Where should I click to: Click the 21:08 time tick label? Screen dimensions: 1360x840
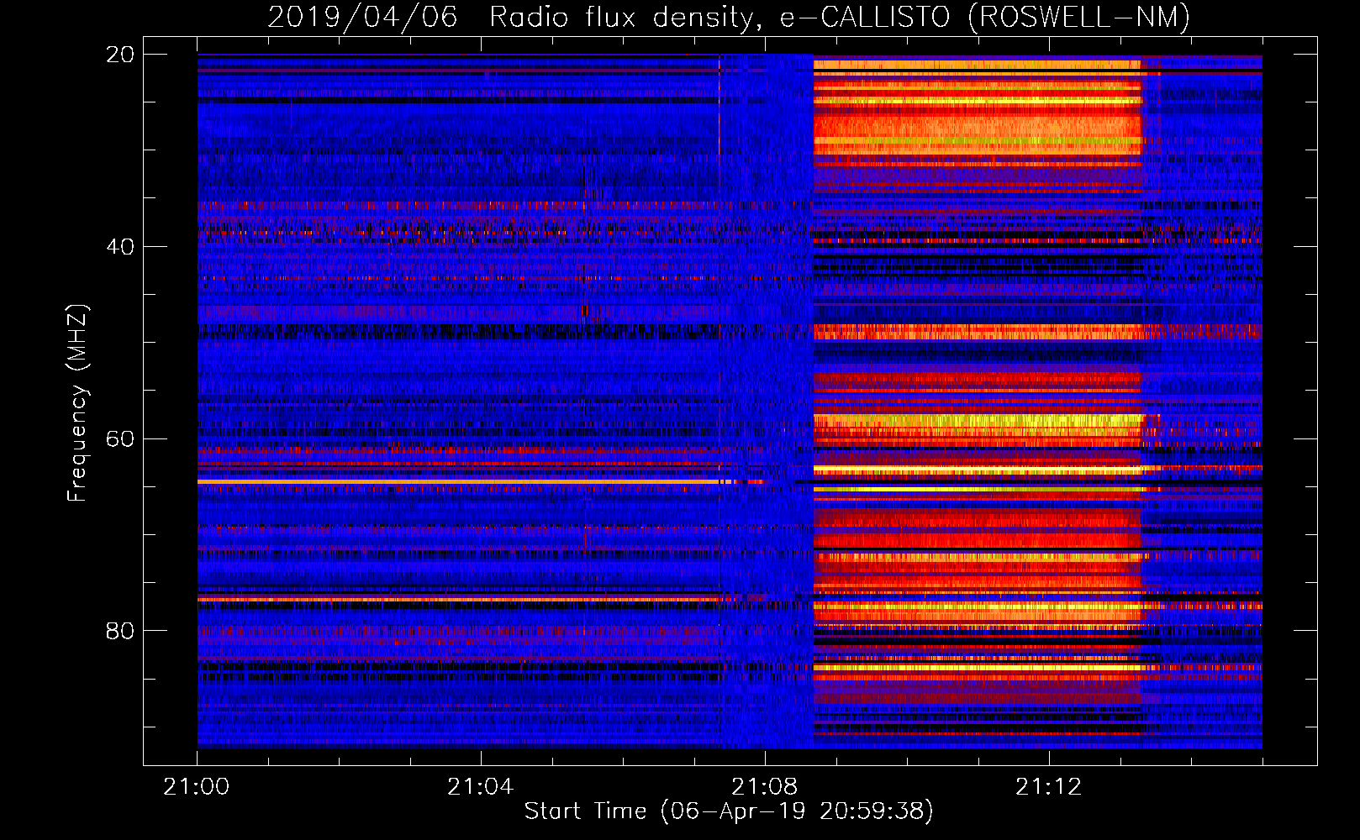coord(764,787)
